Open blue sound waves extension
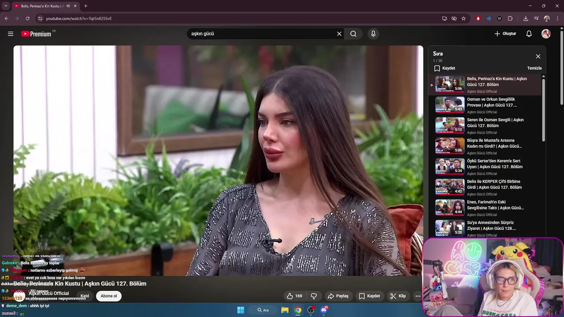Image resolution: width=564 pixels, height=317 pixels. pyautogui.click(x=489, y=18)
